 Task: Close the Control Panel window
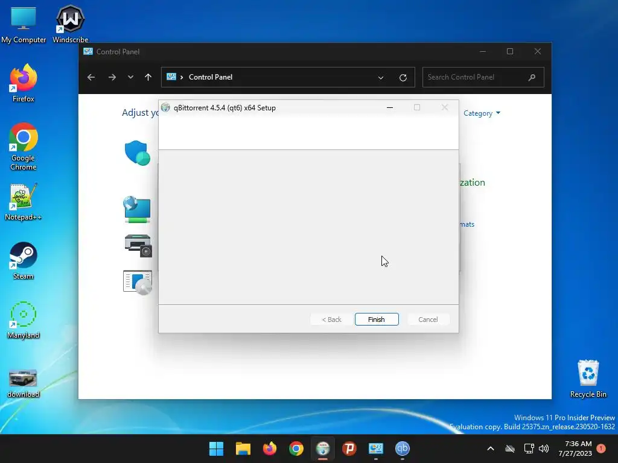coord(538,52)
